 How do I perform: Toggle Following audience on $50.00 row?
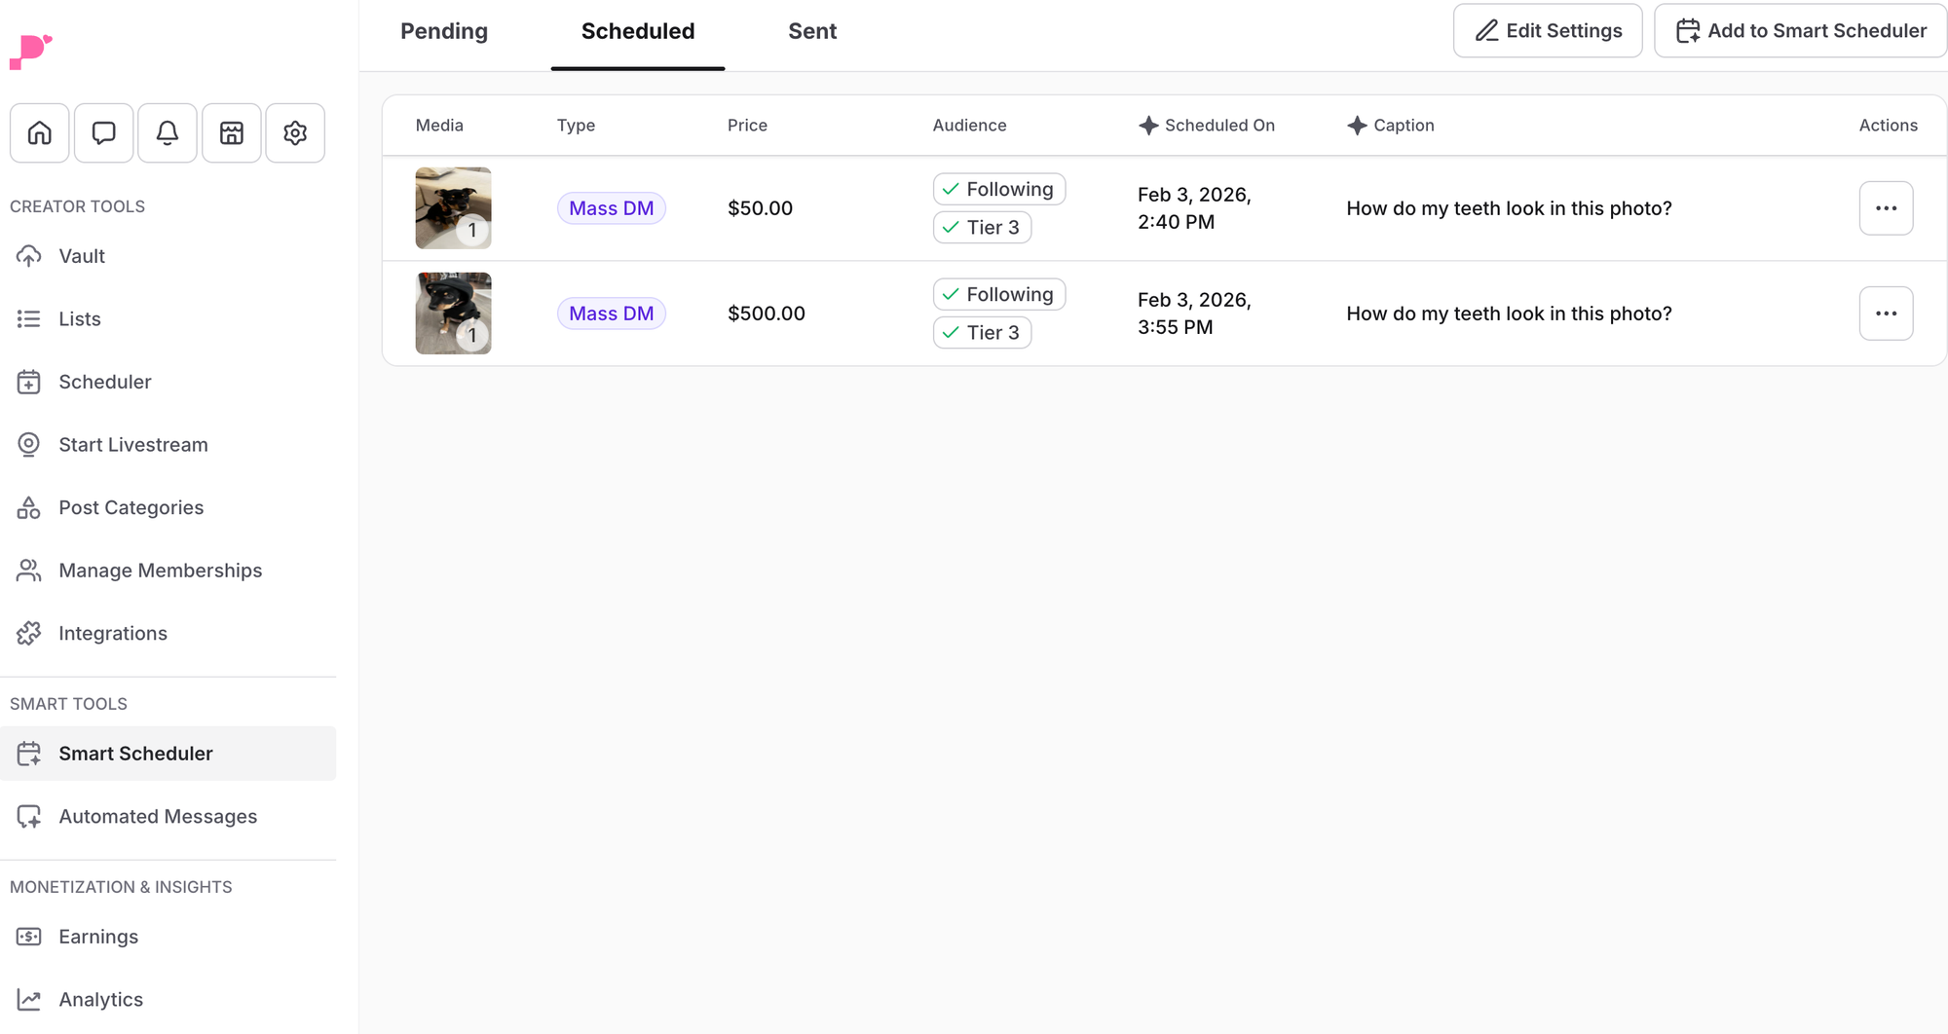998,189
